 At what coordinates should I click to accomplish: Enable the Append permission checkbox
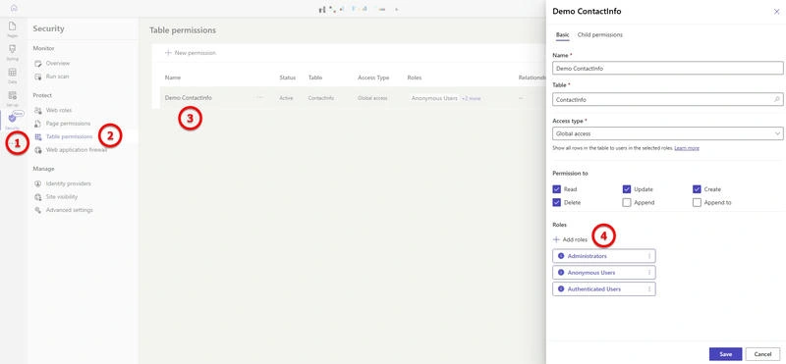[627, 203]
